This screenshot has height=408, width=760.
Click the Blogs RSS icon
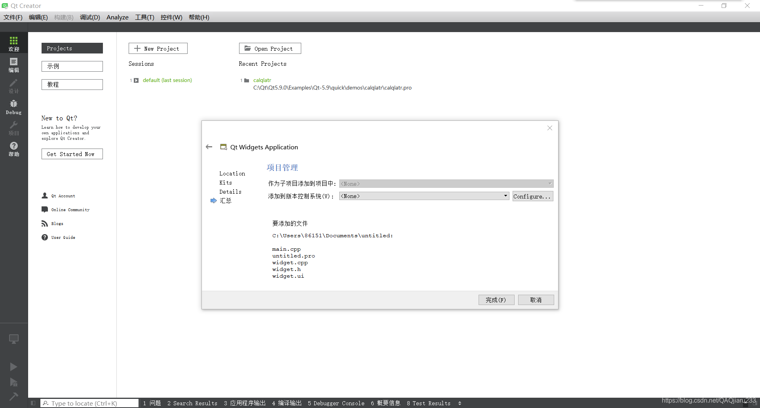pyautogui.click(x=45, y=223)
